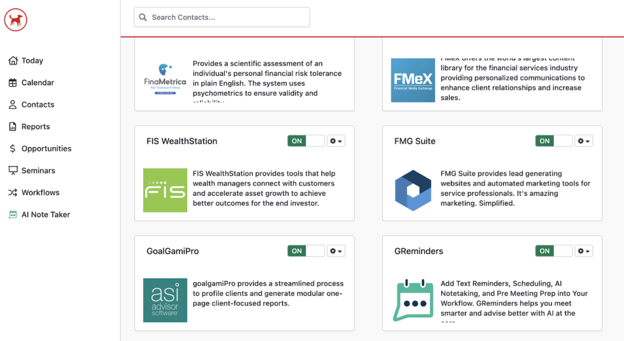The width and height of the screenshot is (624, 341).
Task: Go to Opportunities in the sidebar
Action: pyautogui.click(x=46, y=148)
